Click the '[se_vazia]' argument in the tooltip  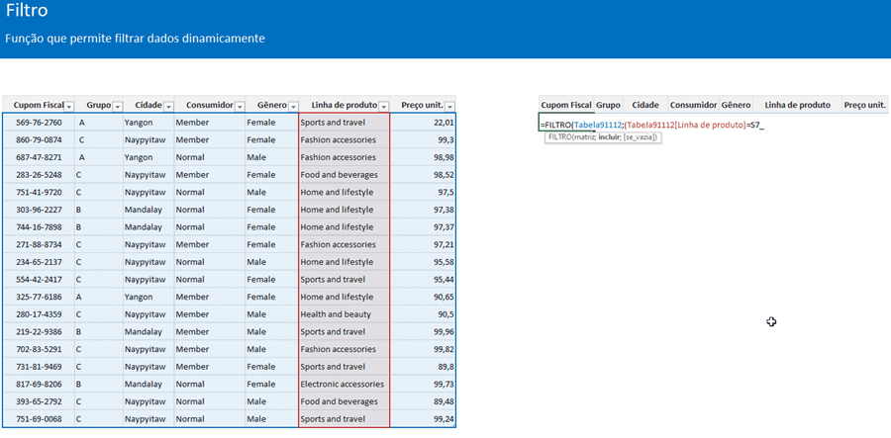(642, 137)
